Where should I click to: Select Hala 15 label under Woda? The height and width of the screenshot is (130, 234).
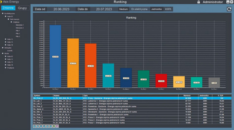[x=10, y=62]
